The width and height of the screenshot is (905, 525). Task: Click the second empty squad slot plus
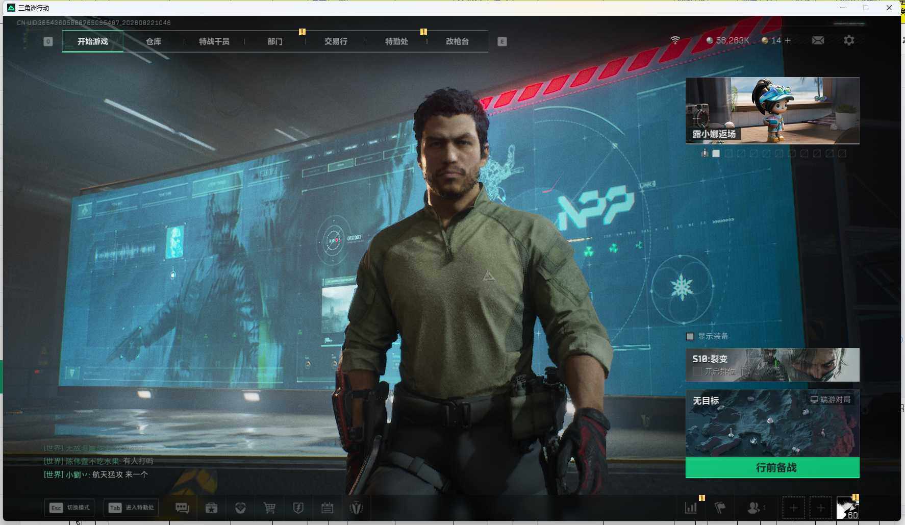click(820, 508)
